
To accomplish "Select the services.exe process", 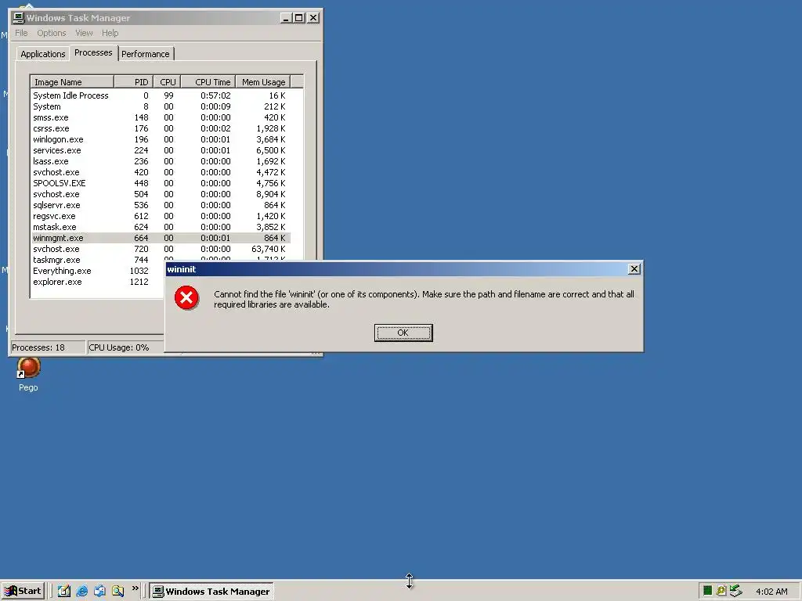I will [x=161, y=150].
